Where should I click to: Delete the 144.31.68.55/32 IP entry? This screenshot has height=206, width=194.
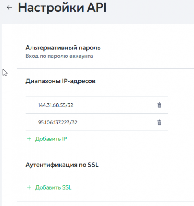tap(159, 105)
